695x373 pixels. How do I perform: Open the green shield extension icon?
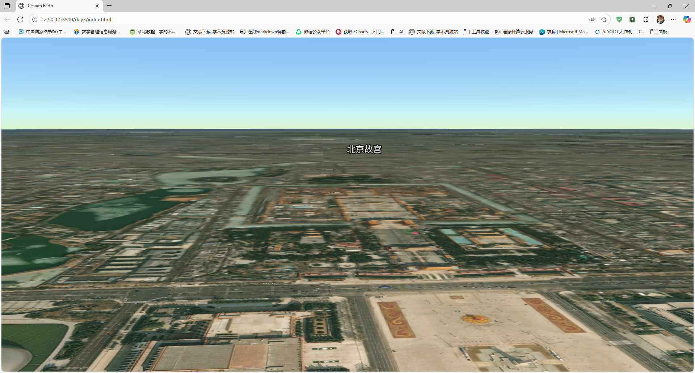619,20
